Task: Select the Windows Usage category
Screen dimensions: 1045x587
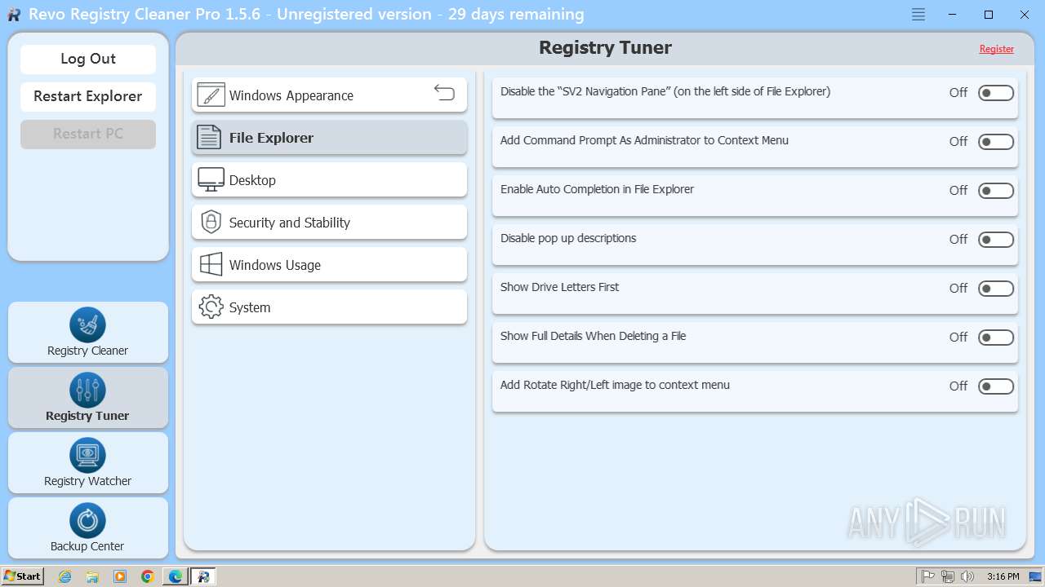Action: tap(329, 265)
